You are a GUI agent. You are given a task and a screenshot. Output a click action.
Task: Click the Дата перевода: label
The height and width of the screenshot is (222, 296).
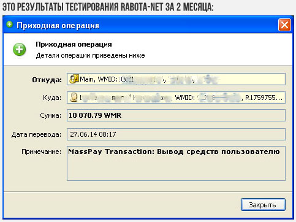click(x=36, y=134)
